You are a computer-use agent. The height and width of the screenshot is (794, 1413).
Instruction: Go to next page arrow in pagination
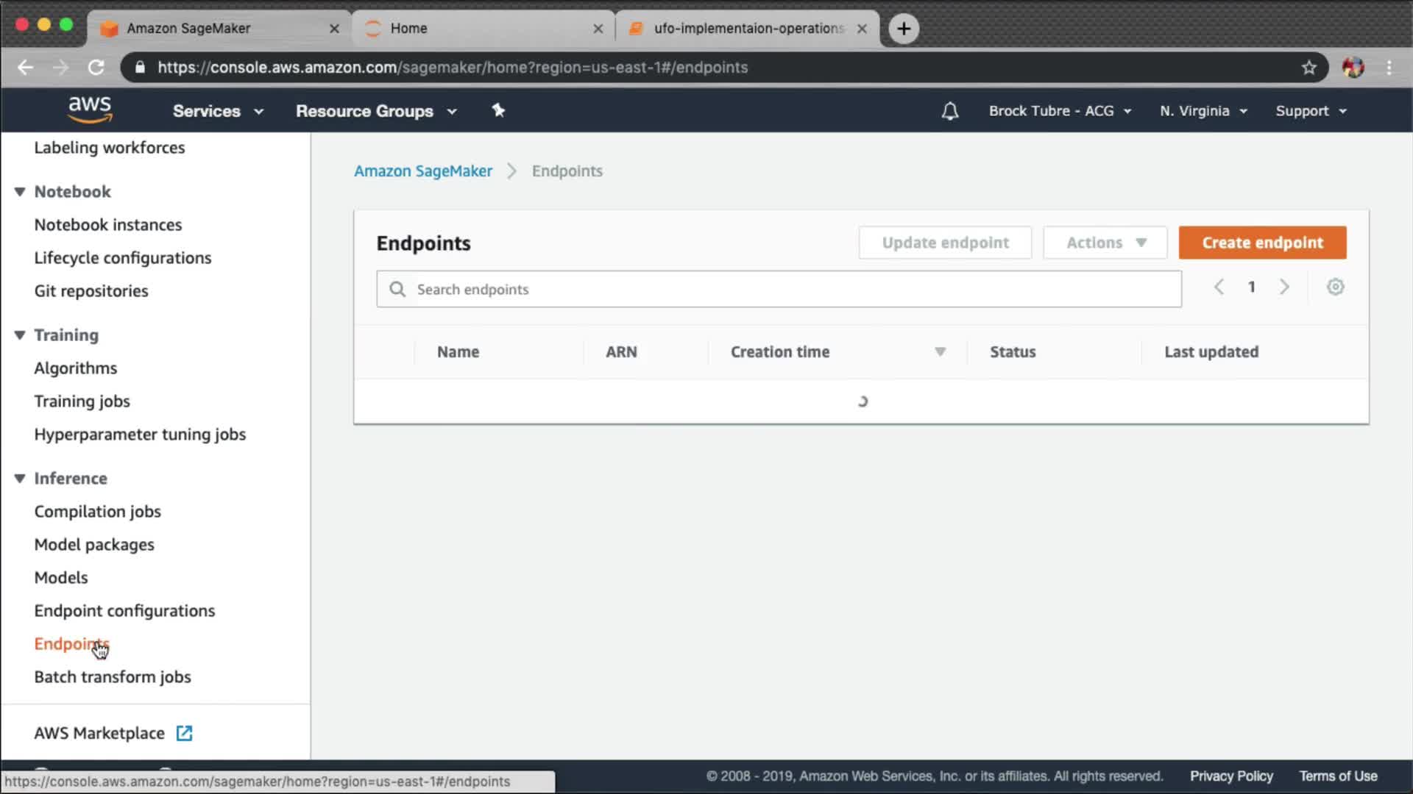click(x=1284, y=287)
